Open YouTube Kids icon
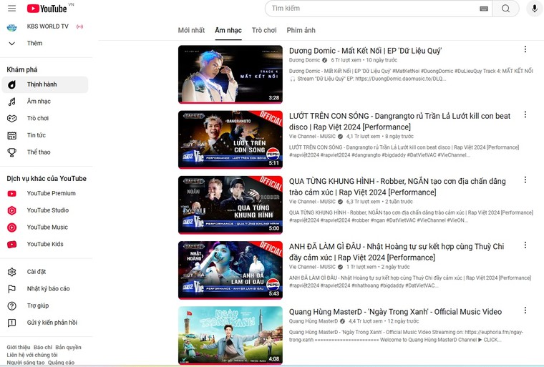This screenshot has height=367, width=544. (11, 245)
